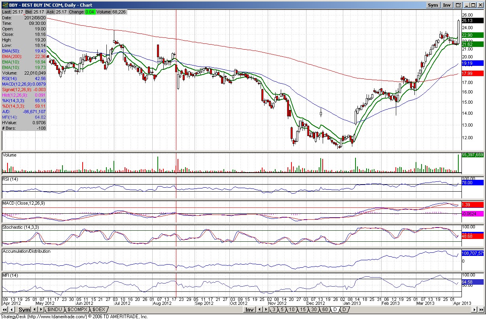This screenshot has width=486, height=319.
Task: Click the pop-out window icon beside Inv
Action: 458,5
